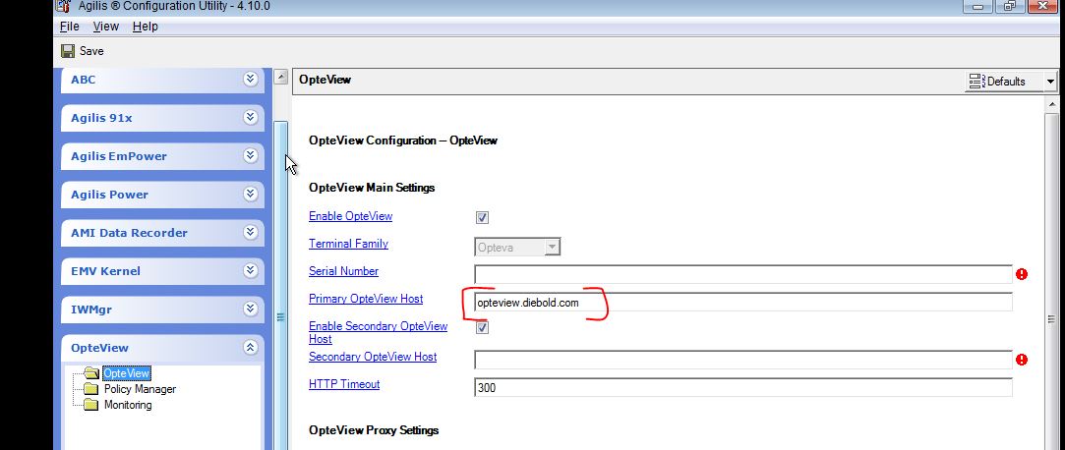Expand the ABC section
Viewport: 1065px width, 450px height.
pyautogui.click(x=251, y=79)
